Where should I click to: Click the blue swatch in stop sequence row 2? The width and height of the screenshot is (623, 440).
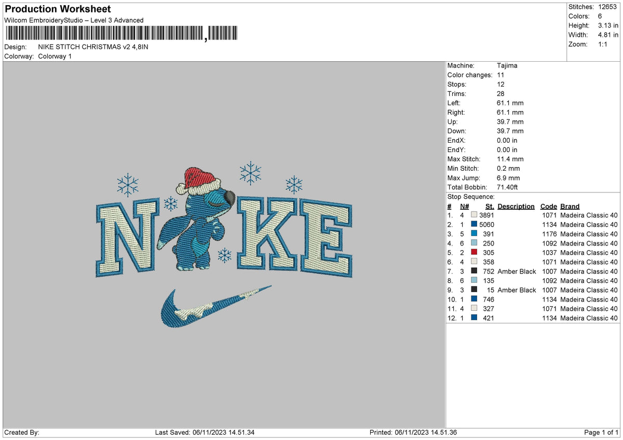point(474,224)
